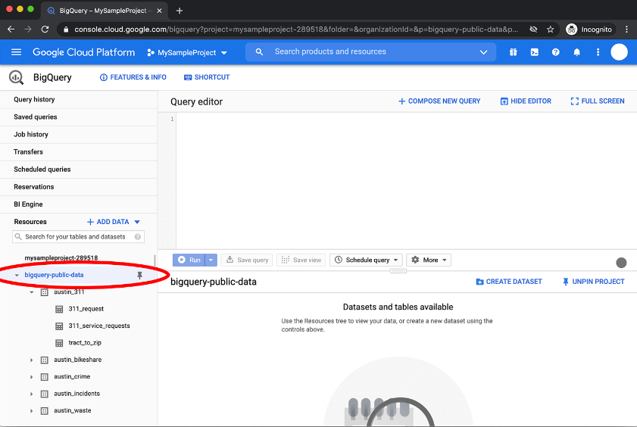Click UNPIN PROJECT

pos(594,282)
